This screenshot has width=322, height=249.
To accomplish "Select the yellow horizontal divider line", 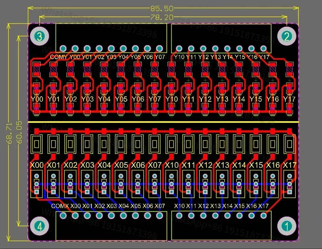I will pyautogui.click(x=163, y=122).
